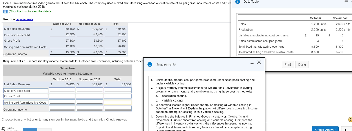
Task: Focus October 2018 Operating Income input
Action: click(x=62, y=109)
